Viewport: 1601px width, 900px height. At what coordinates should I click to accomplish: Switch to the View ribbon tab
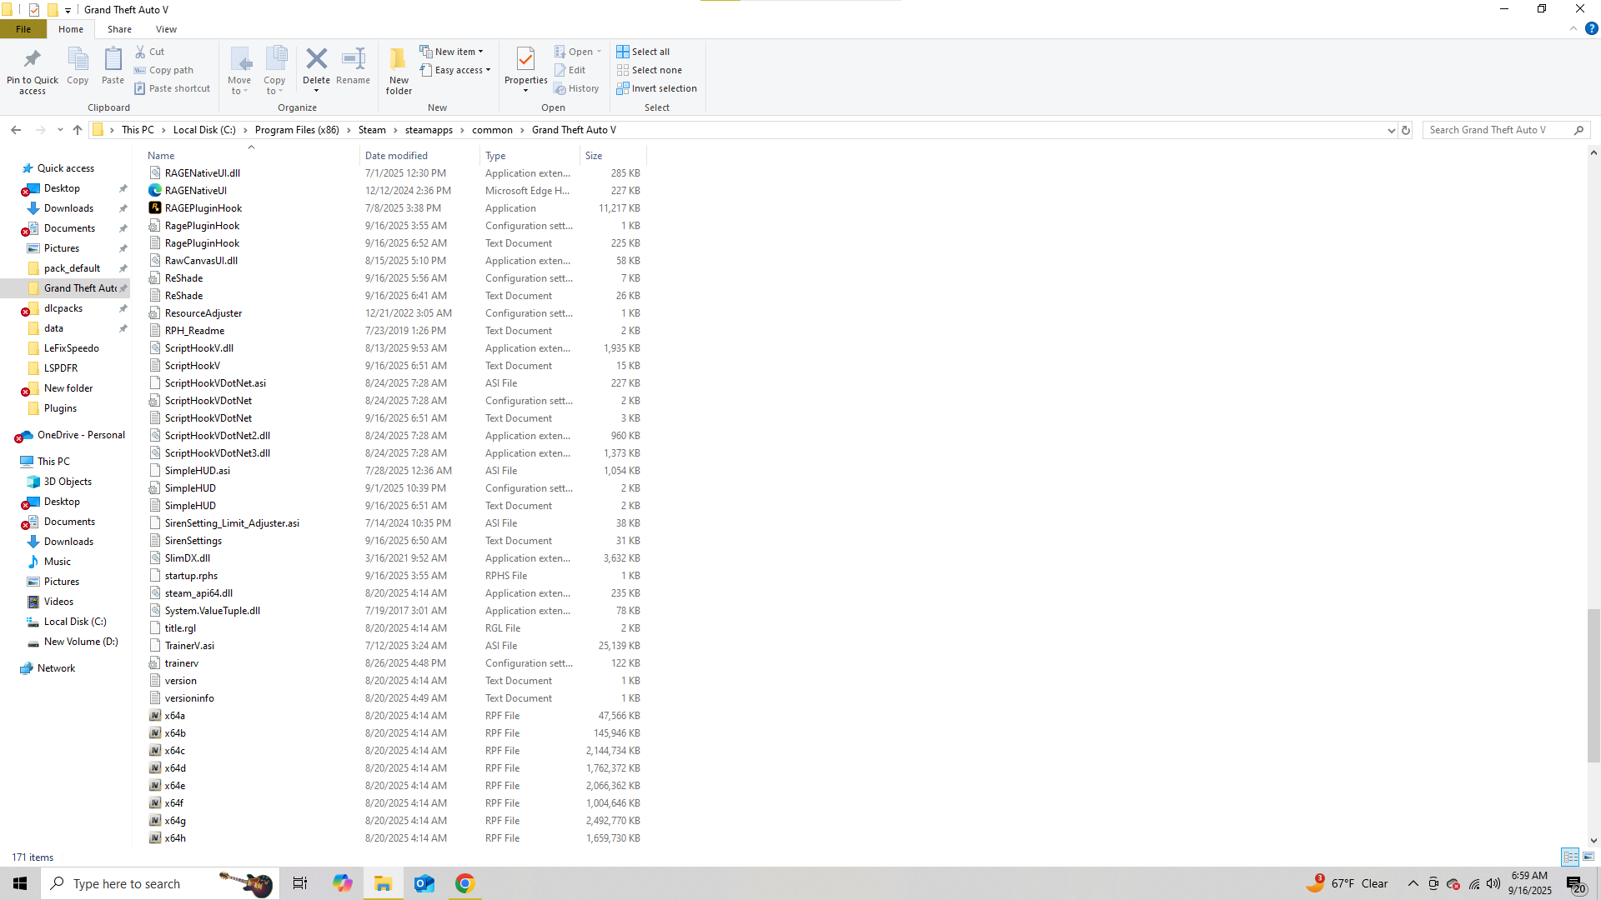pyautogui.click(x=166, y=29)
